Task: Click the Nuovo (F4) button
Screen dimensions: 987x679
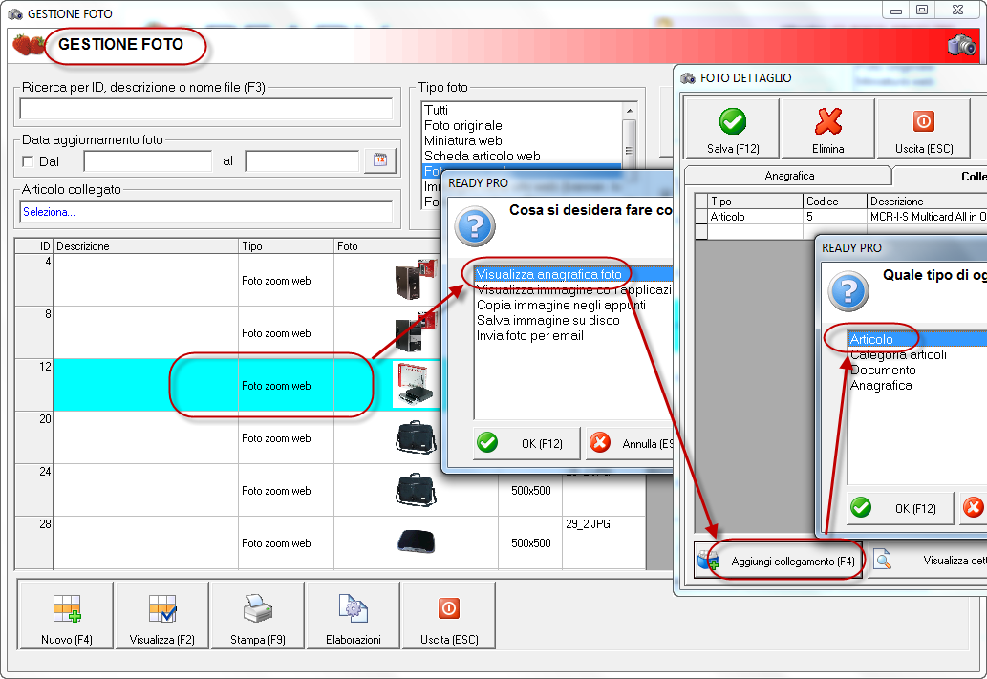Action: pos(67,615)
